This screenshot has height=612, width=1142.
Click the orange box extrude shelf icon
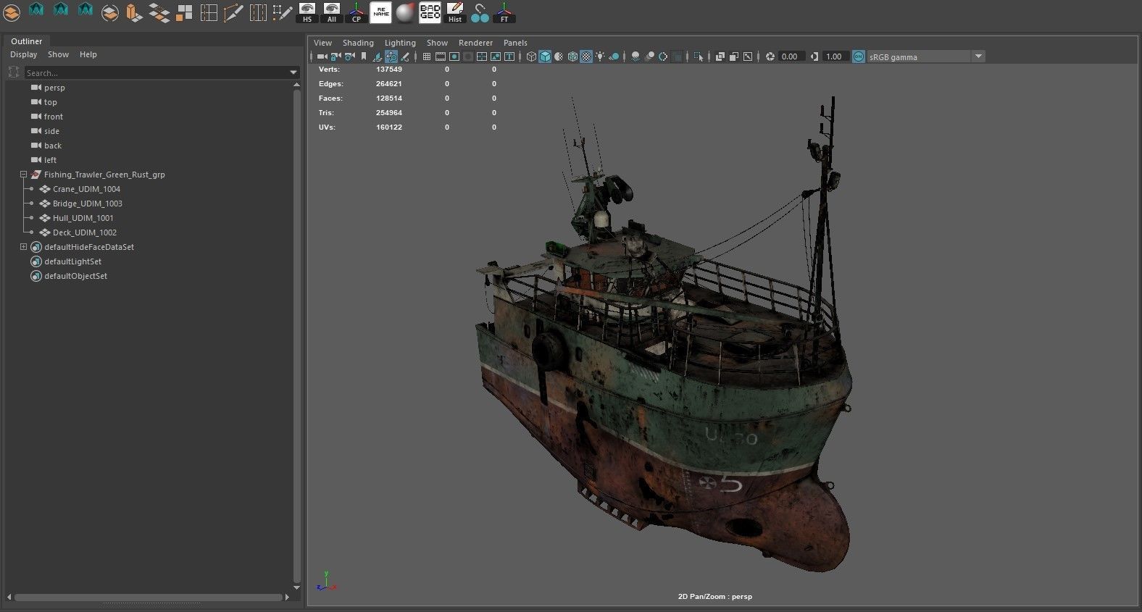point(134,12)
